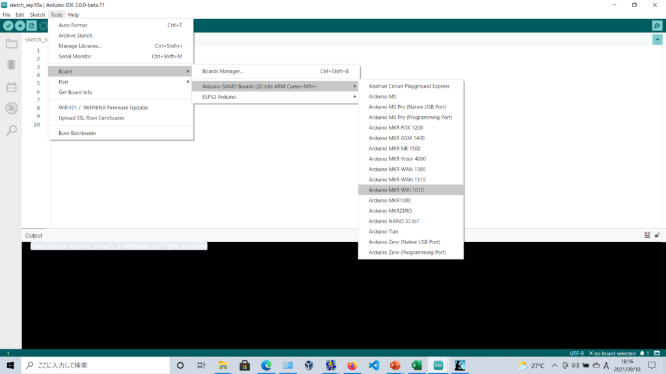Select Arduino Zero (Programming Port)

tap(411, 253)
